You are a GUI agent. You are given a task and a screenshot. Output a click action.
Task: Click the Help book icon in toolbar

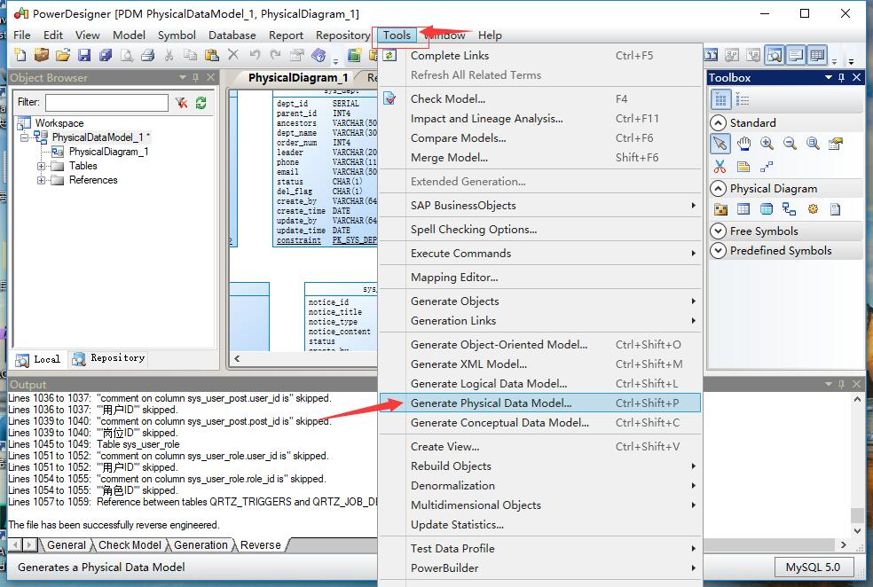click(319, 54)
